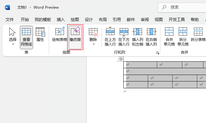Open the 我的模板 tab
Viewport: 206px width, 123px height.
click(43, 20)
